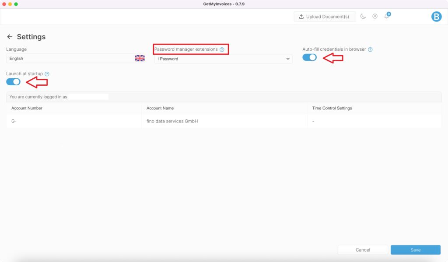Click the Save button
The width and height of the screenshot is (448, 262).
tap(416, 250)
